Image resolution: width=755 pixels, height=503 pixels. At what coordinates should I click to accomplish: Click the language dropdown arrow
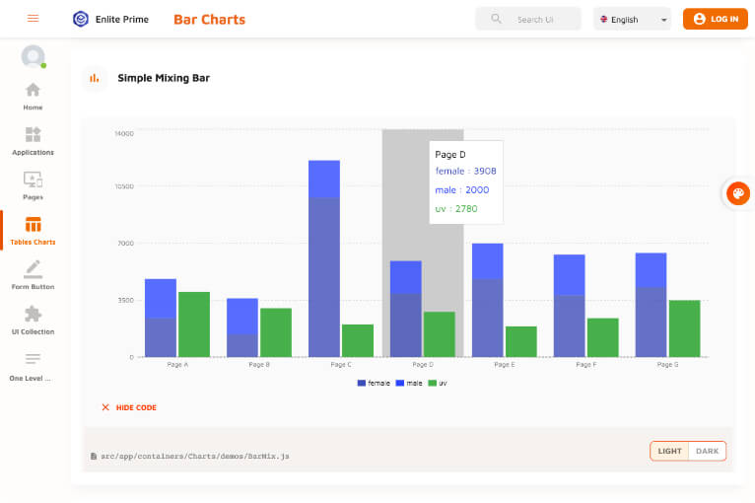pyautogui.click(x=664, y=20)
